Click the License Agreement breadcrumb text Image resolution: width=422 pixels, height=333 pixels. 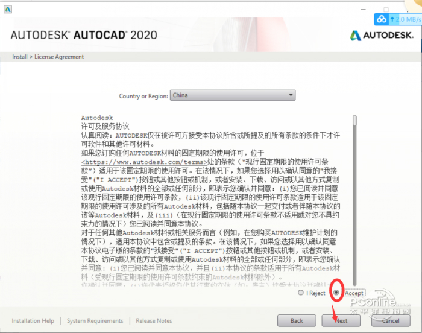[x=59, y=57]
